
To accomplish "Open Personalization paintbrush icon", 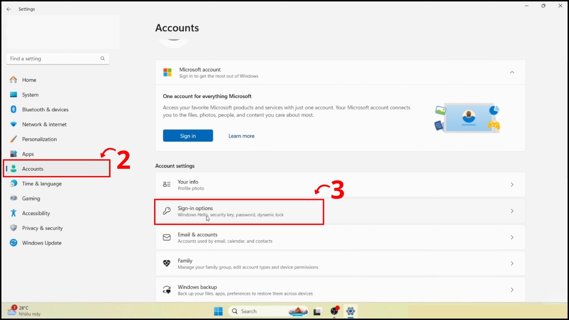I will (x=13, y=139).
